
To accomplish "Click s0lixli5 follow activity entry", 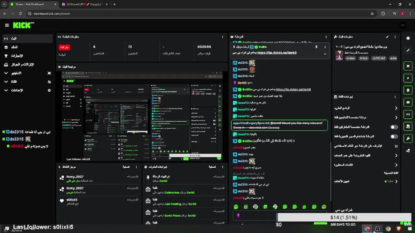I will tap(99, 201).
